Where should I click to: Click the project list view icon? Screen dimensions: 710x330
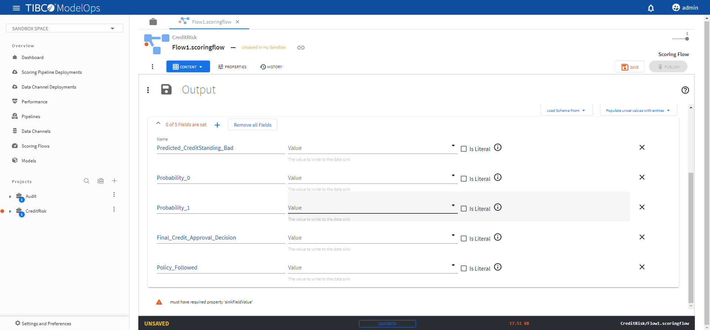point(101,181)
